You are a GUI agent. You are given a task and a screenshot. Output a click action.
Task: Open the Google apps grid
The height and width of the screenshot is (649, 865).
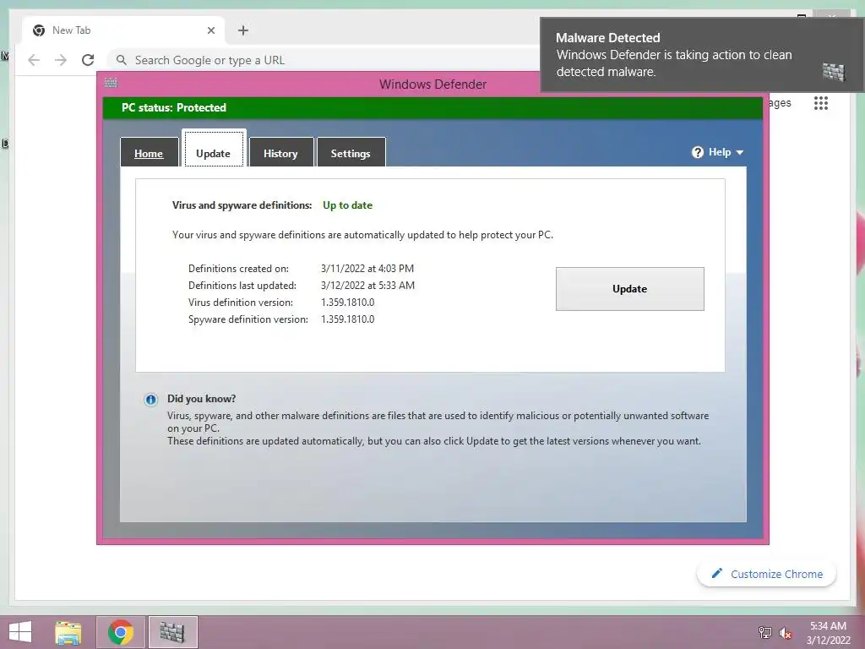[x=821, y=102]
